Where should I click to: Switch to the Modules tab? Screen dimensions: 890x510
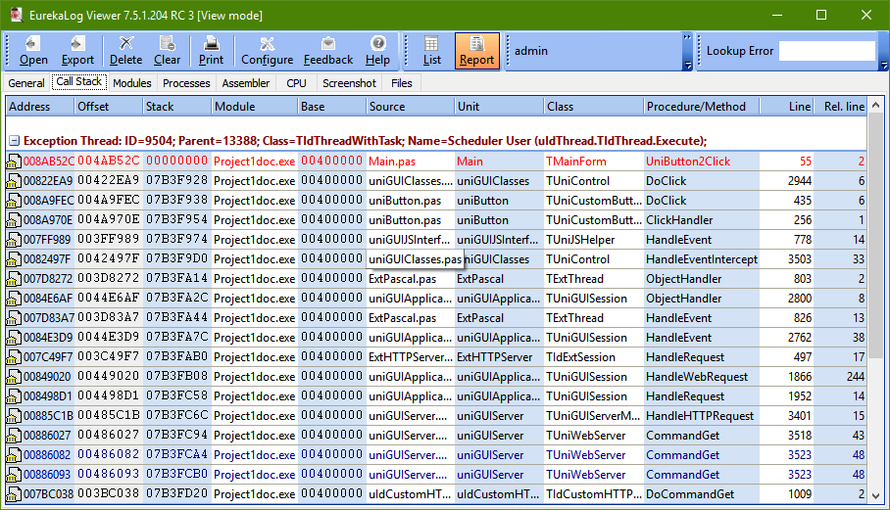pos(132,83)
